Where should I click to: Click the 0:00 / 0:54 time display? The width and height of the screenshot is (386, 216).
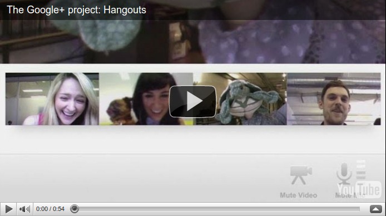50,209
